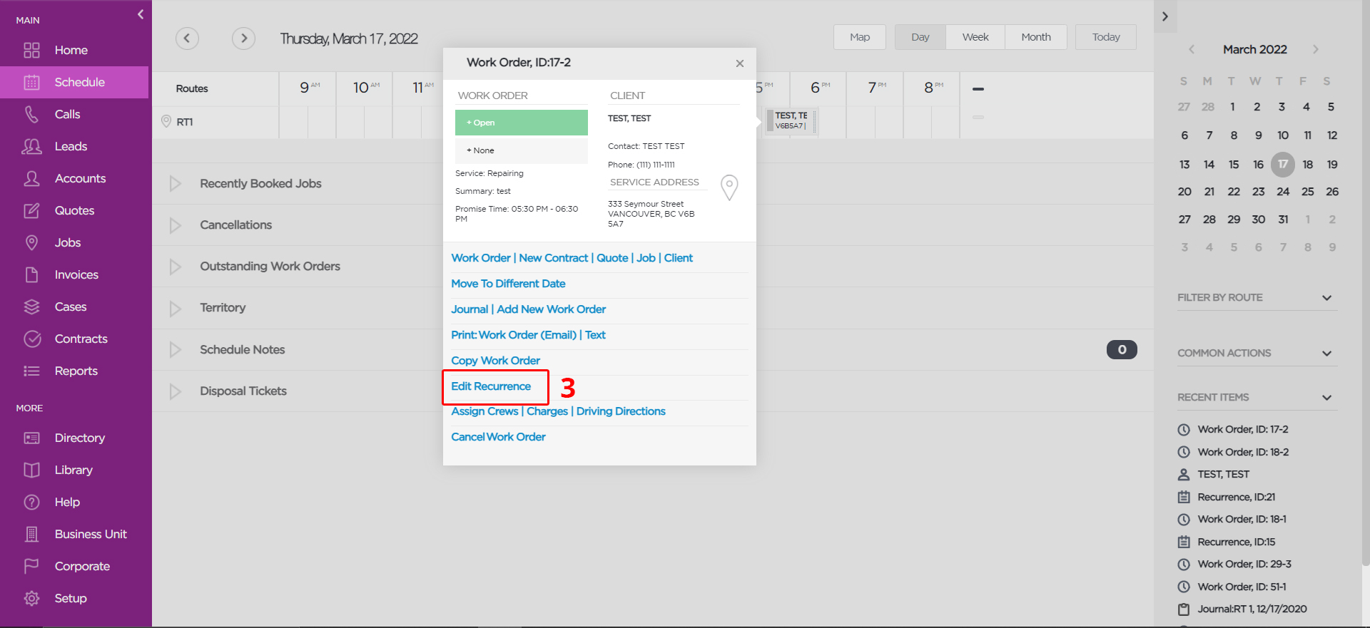Expand Outstanding Work Orders section
Viewport: 1370px width, 628px height.
pyautogui.click(x=175, y=267)
